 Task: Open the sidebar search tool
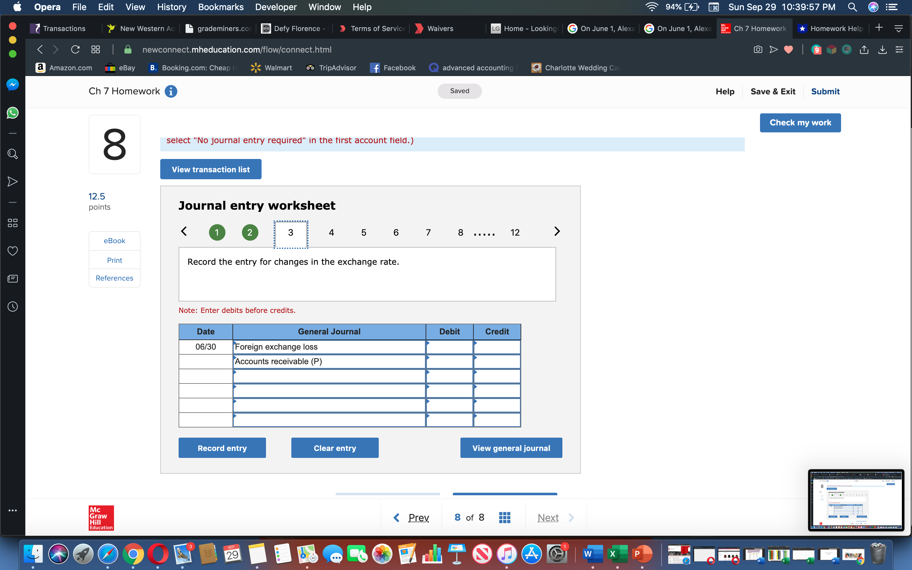(12, 154)
